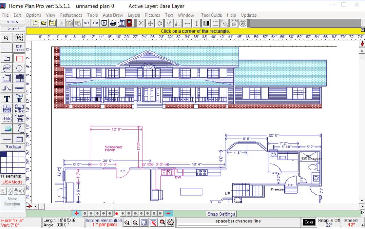Click the Rotate circular arrow icon
The image size is (365, 229).
pyautogui.click(x=160, y=23)
